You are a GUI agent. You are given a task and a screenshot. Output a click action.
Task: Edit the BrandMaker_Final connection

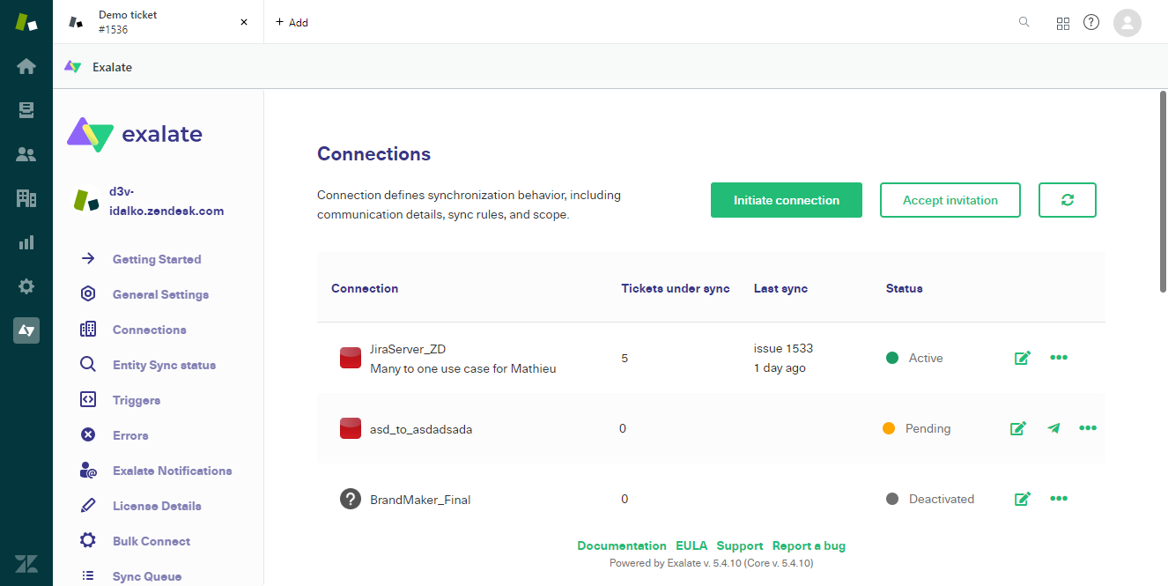pos(1023,499)
